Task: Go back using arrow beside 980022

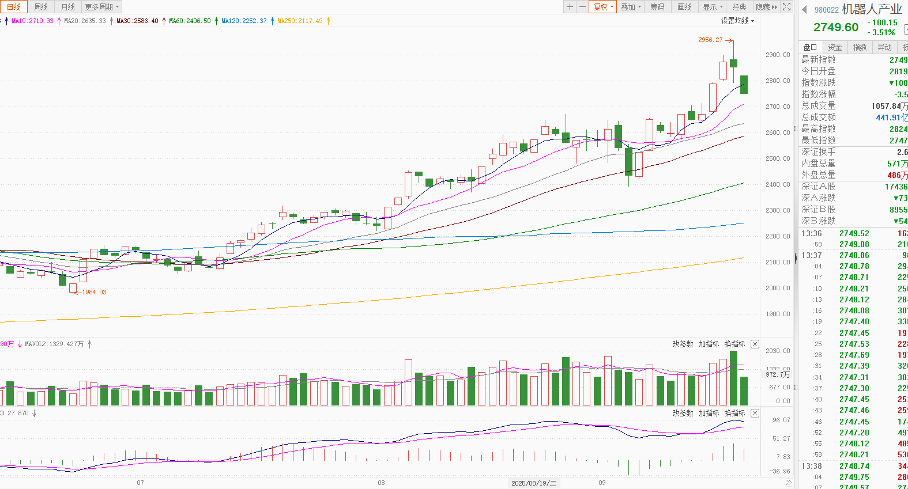Action: click(x=804, y=9)
